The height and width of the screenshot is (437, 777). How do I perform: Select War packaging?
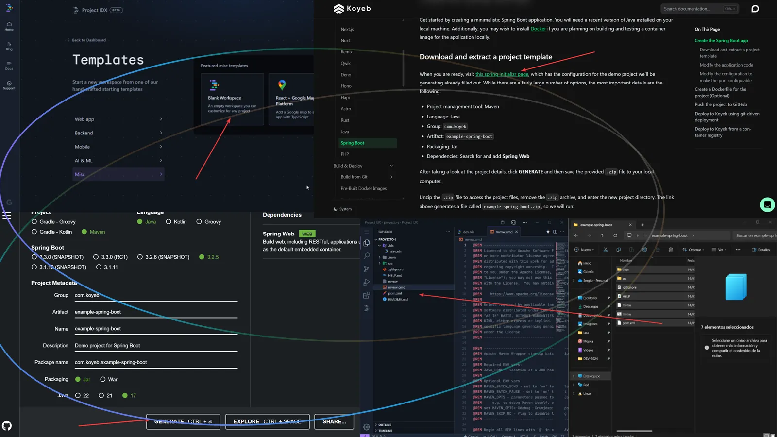coord(109,380)
